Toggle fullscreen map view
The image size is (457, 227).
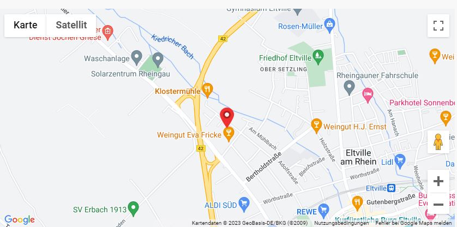(x=438, y=26)
